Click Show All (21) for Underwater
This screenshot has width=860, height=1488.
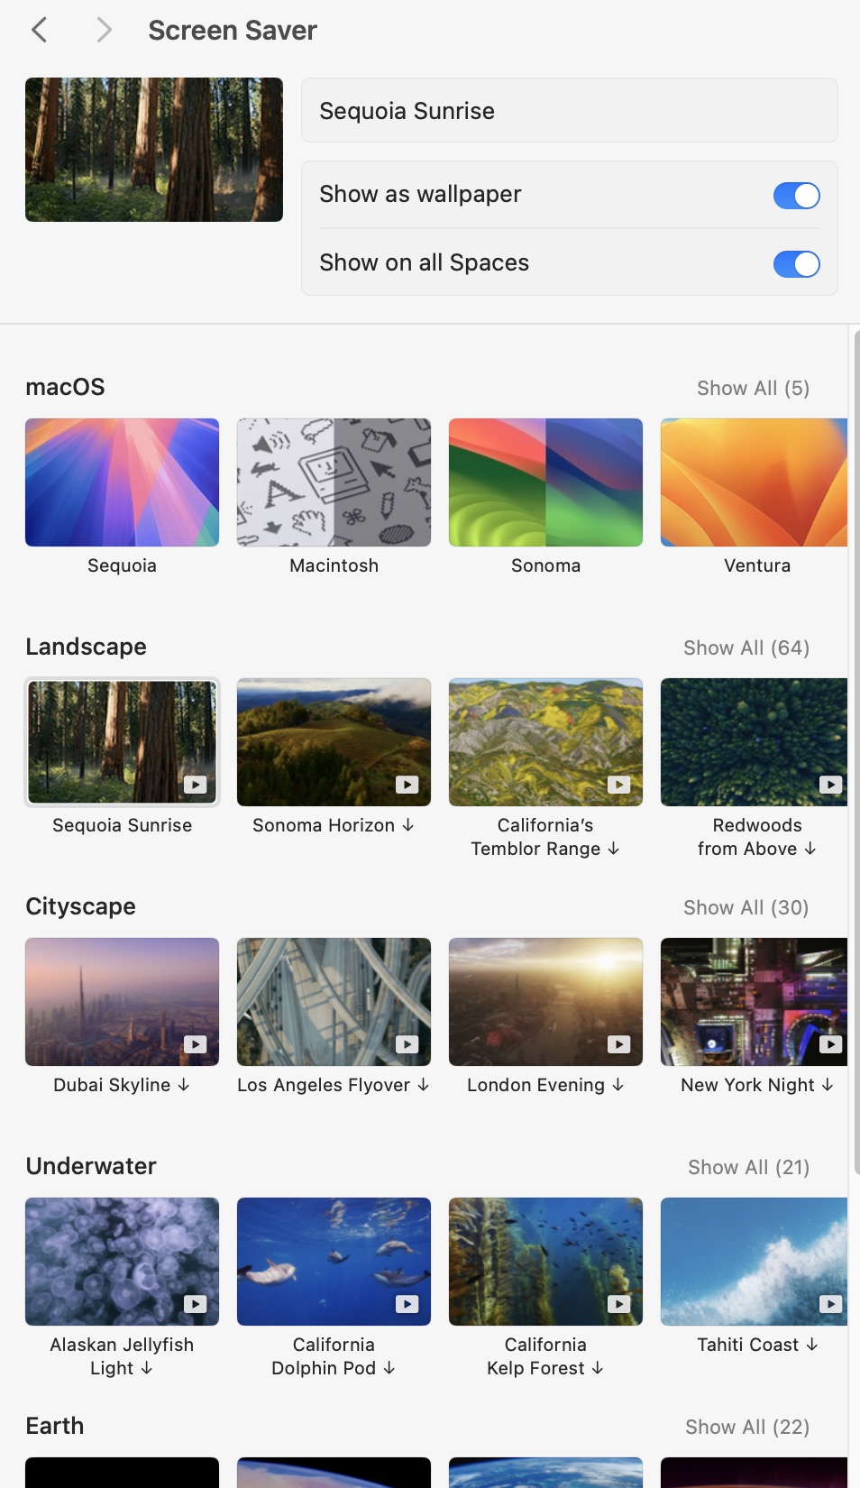click(x=748, y=1168)
